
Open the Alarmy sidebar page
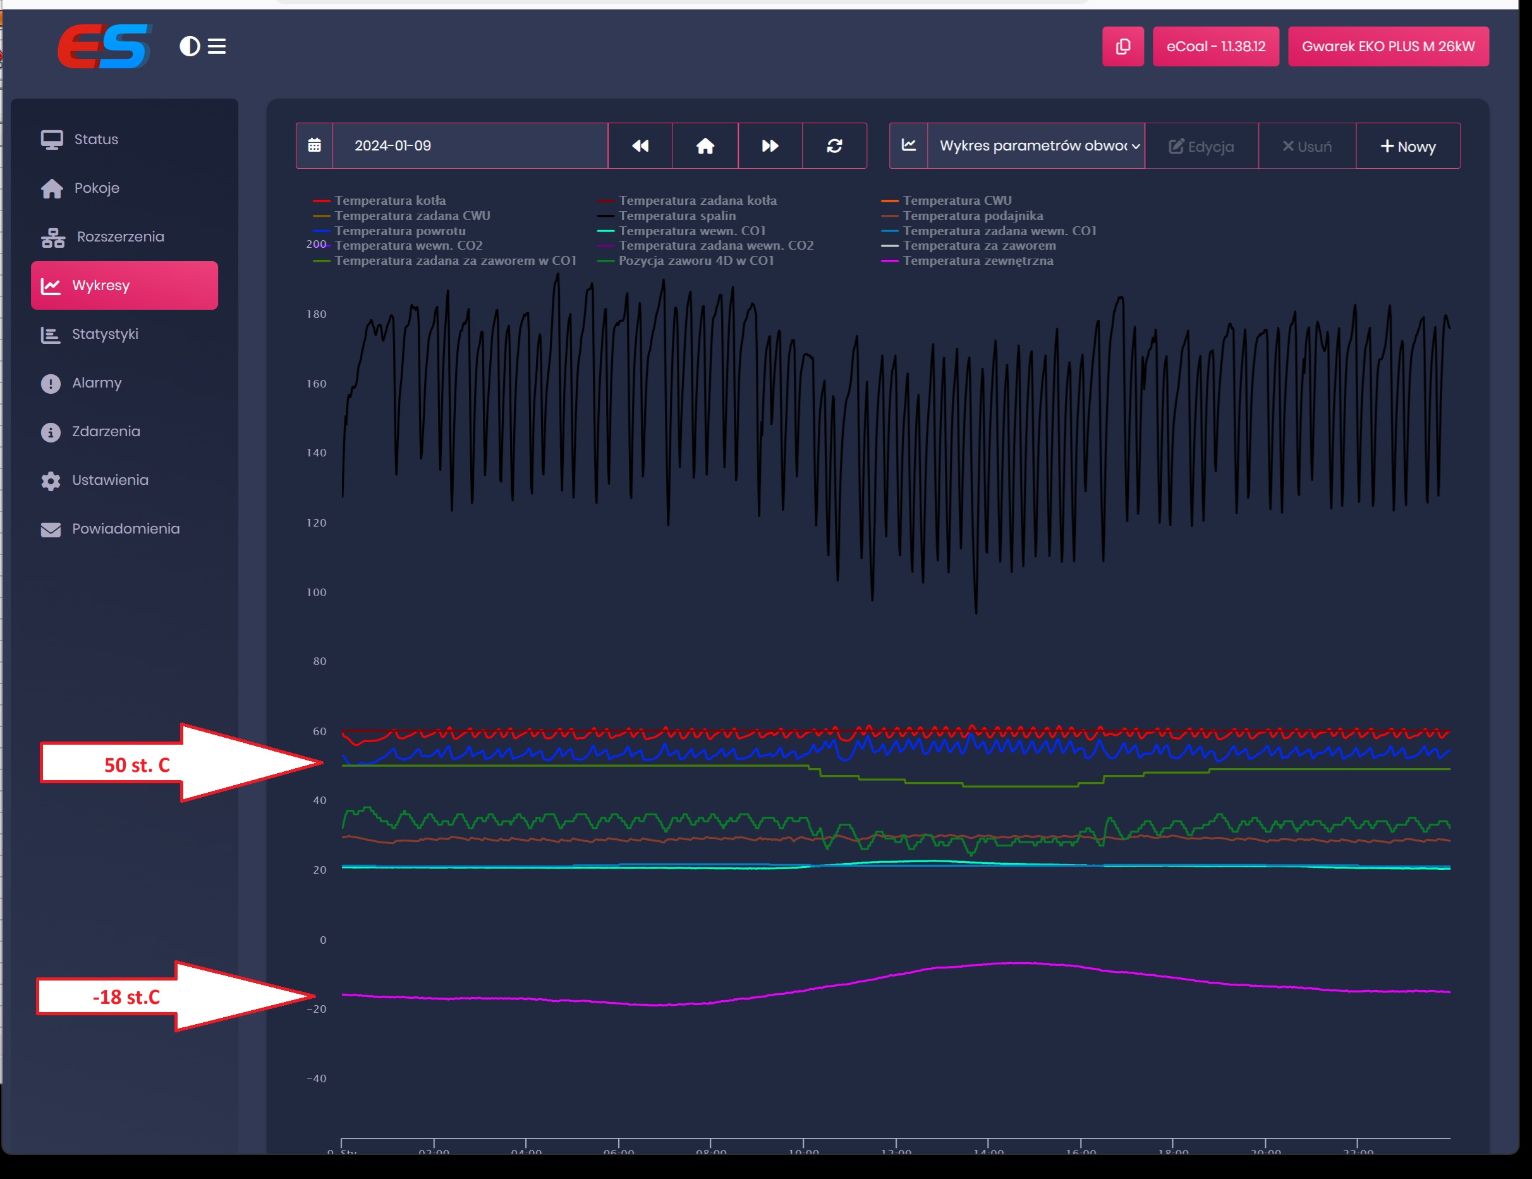coord(96,382)
